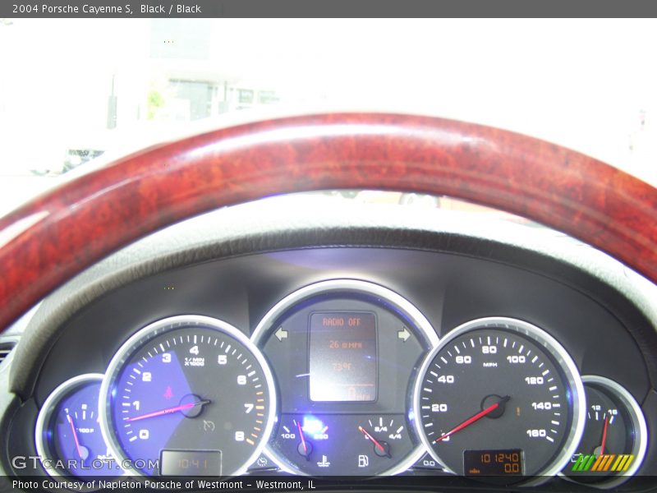Click the "RADIO OFF" text on center display
The height and width of the screenshot is (493, 657).
click(x=342, y=322)
